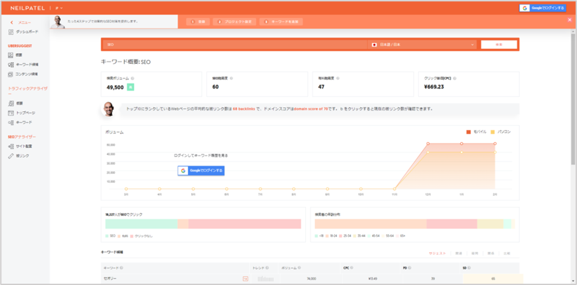Click the Japan flag icon in search bar
This screenshot has height=285, width=577.
375,45
